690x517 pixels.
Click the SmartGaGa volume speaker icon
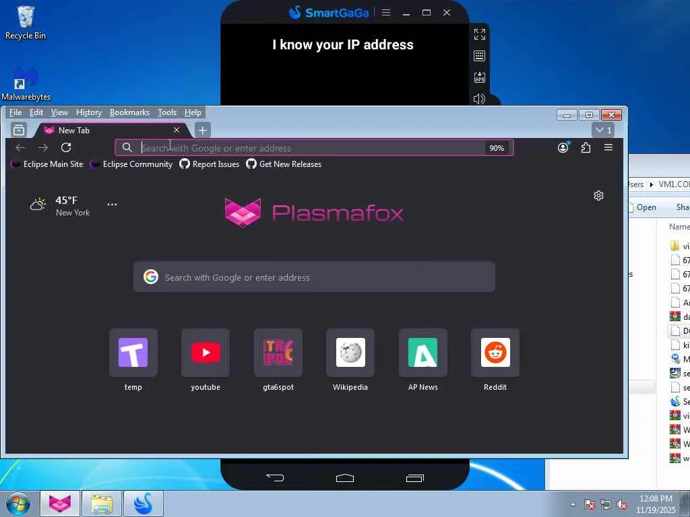click(479, 98)
